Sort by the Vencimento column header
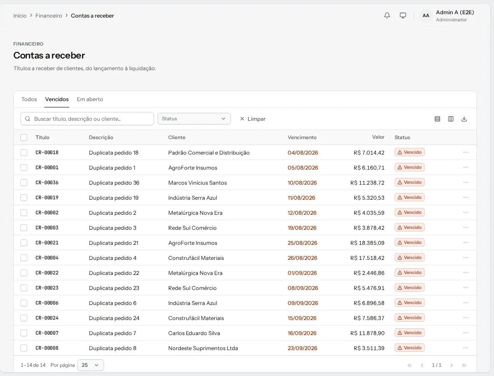Viewport: 494px width, 376px height. [302, 137]
